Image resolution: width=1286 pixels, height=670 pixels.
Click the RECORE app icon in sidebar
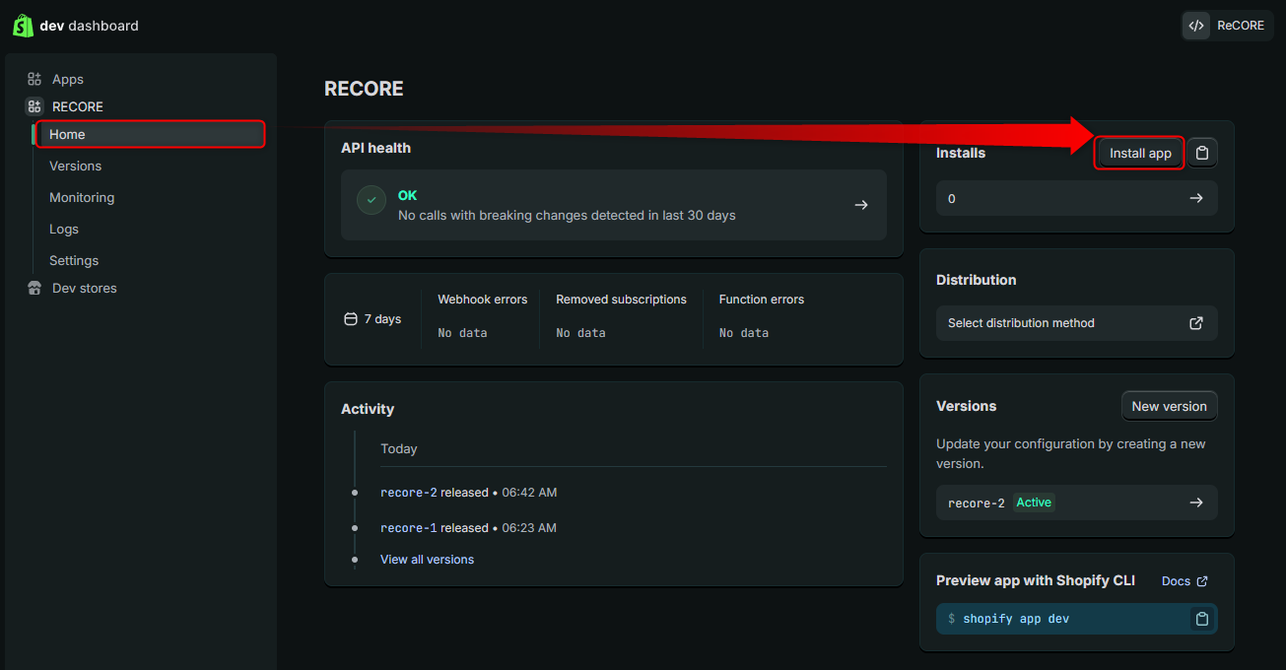tap(34, 106)
